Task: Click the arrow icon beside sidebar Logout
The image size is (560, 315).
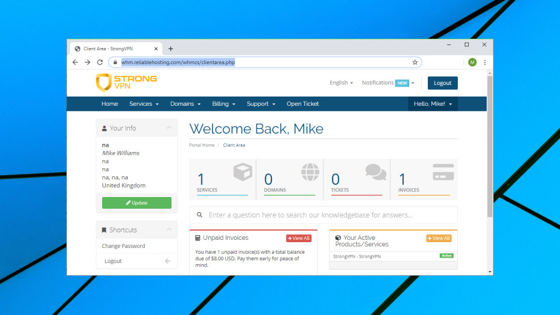Action: click(x=167, y=261)
